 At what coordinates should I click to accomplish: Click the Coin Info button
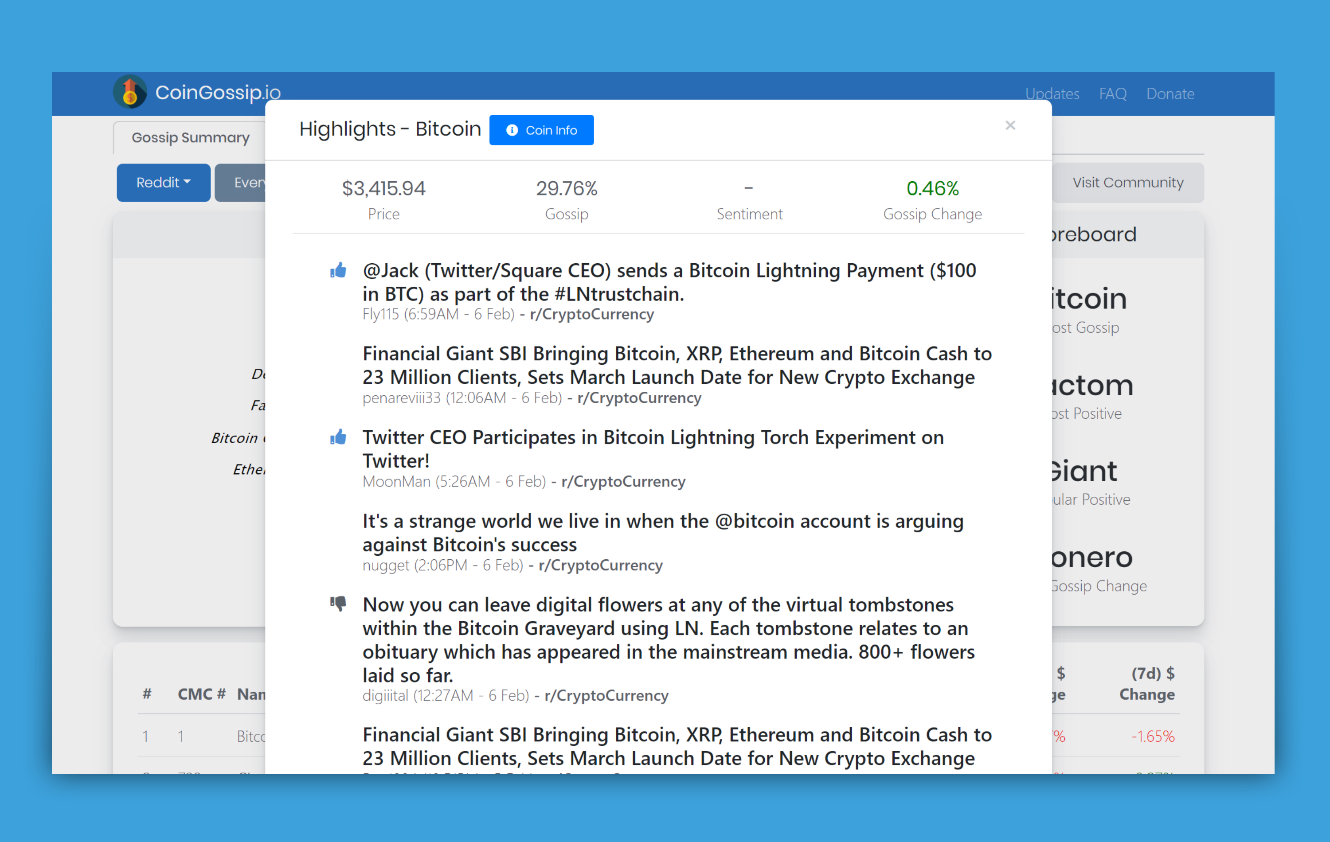(x=541, y=130)
